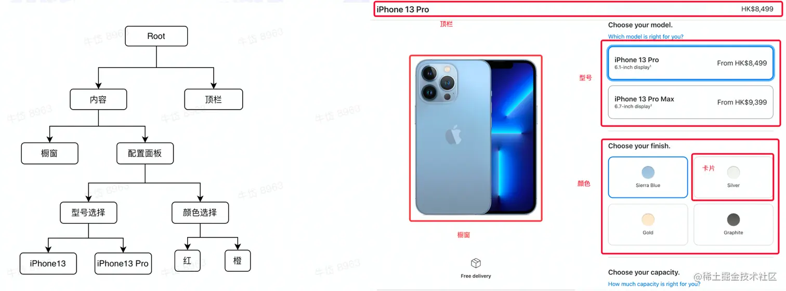The width and height of the screenshot is (786, 291).
Task: Click the Root node in the tree diagram
Action: (x=156, y=36)
